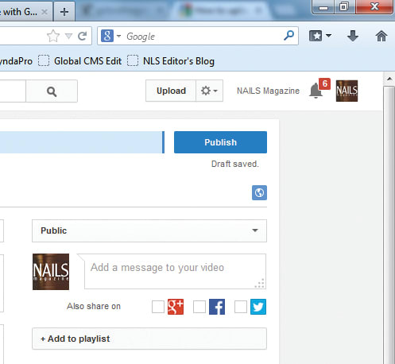Viewport: 395px width, 364px height.
Task: Open a new tab with plus button
Action: point(64,12)
